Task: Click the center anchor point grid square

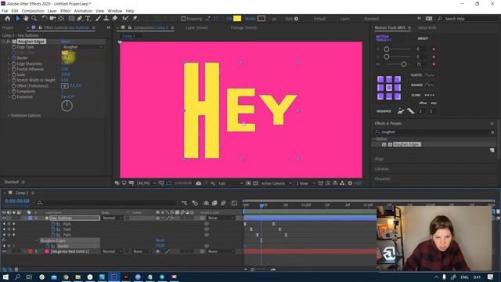Action: pyautogui.click(x=389, y=88)
